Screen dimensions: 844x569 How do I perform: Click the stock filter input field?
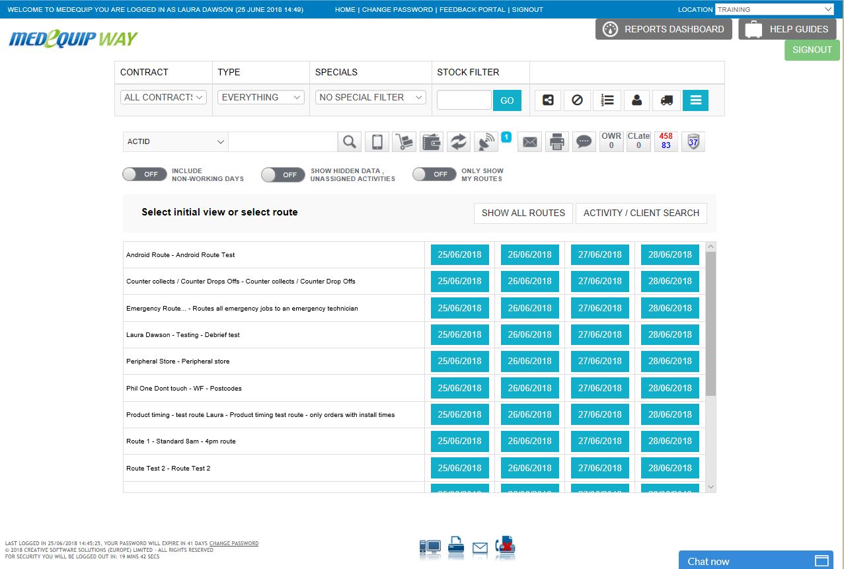[x=464, y=100]
